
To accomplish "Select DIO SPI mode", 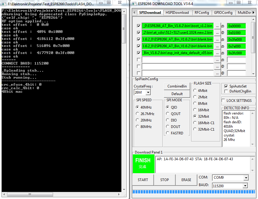I will click(168, 120).
